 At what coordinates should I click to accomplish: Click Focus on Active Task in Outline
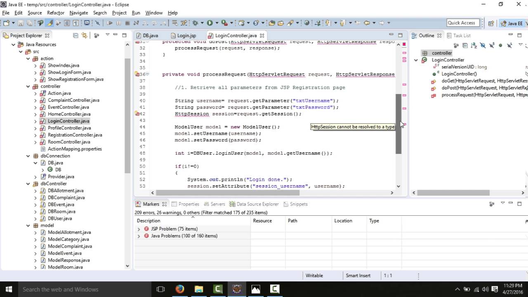click(456, 45)
